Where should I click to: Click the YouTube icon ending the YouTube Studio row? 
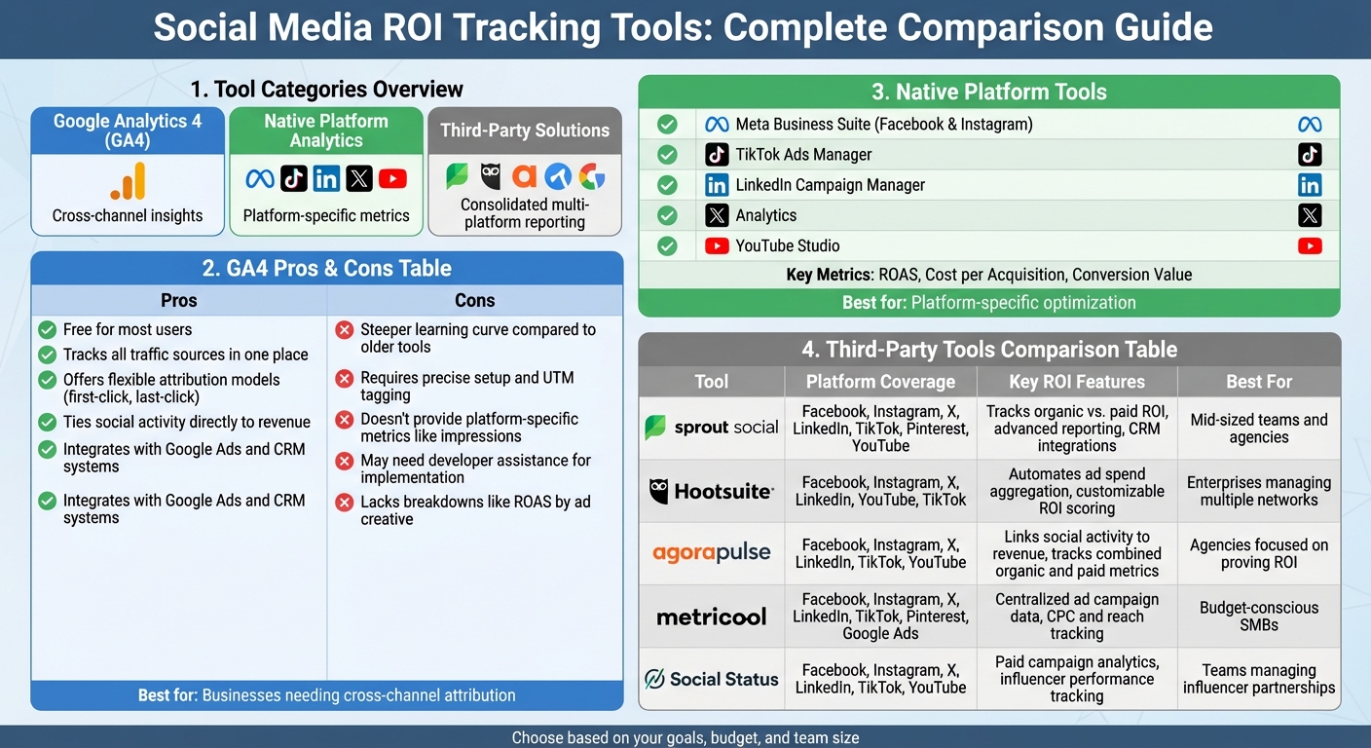tap(1310, 246)
